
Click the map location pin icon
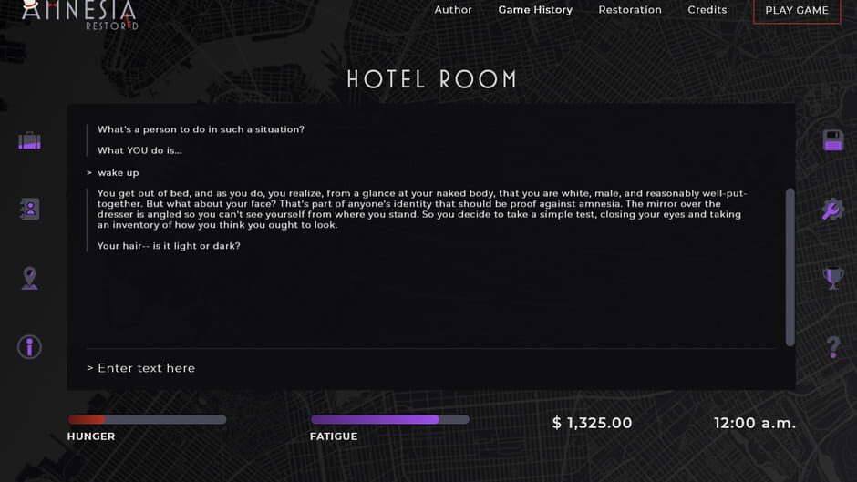(29, 278)
